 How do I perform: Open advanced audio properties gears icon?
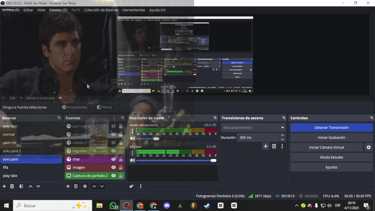point(132,186)
